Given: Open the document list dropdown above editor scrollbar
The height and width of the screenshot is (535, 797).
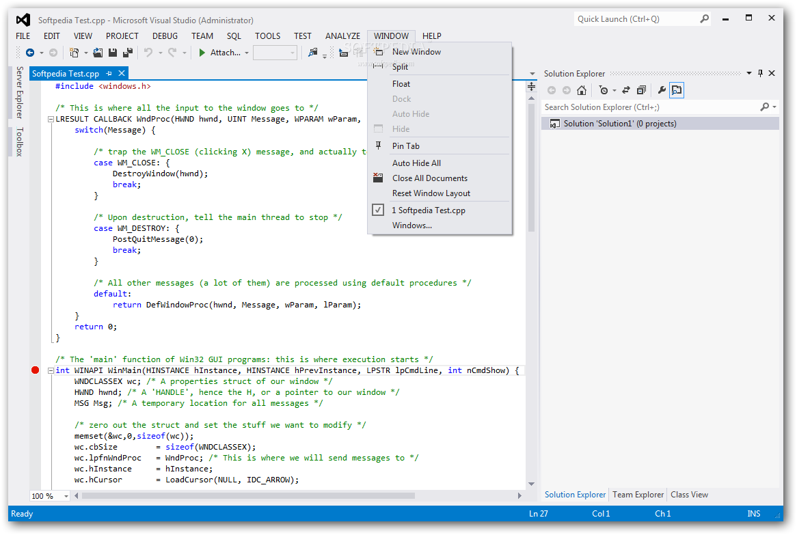Looking at the screenshot, I should (x=532, y=74).
